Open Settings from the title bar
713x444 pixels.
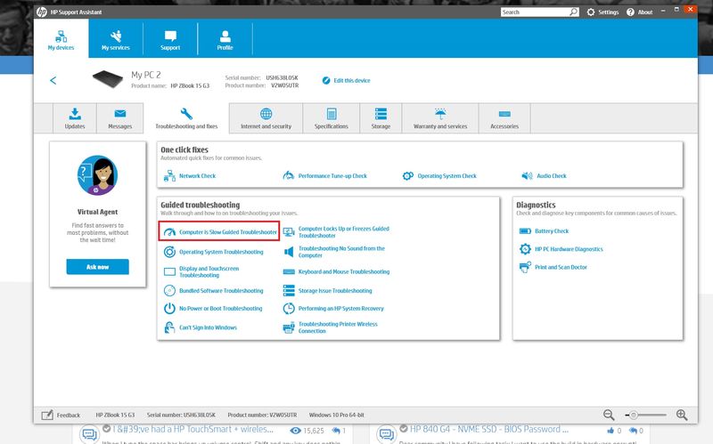point(603,12)
